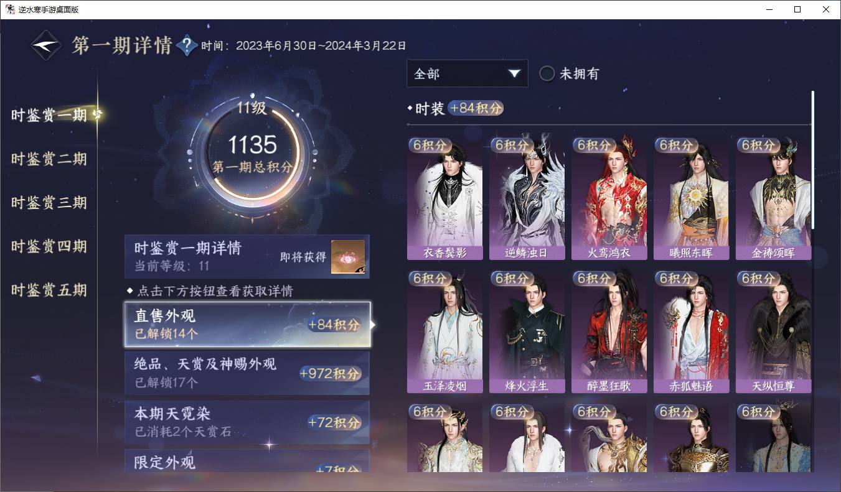Click the outfit list vertical scrollbar

[x=812, y=159]
